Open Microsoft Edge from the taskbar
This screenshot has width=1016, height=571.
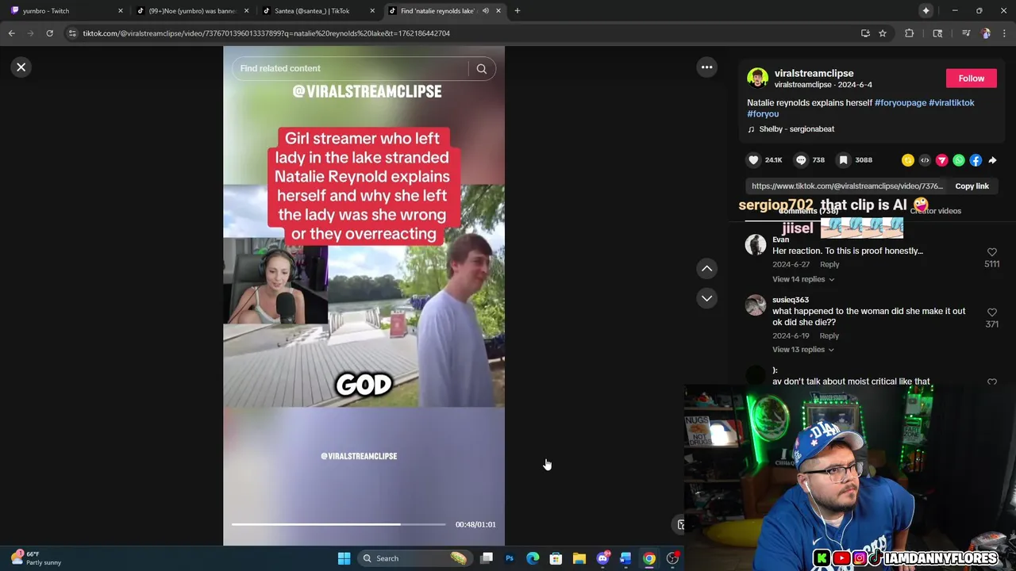tap(533, 558)
